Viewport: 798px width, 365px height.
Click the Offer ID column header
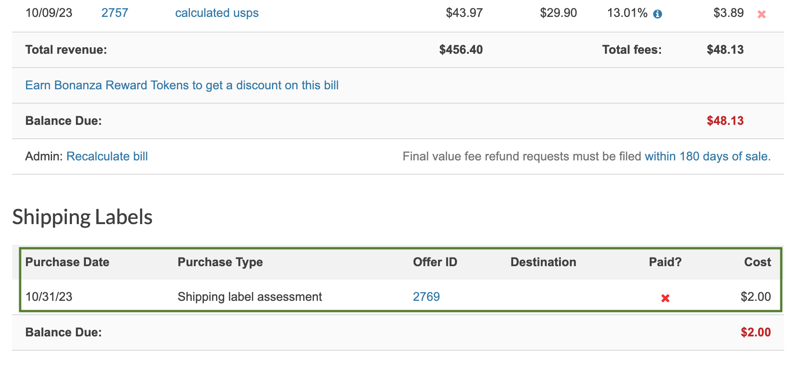[x=435, y=262]
